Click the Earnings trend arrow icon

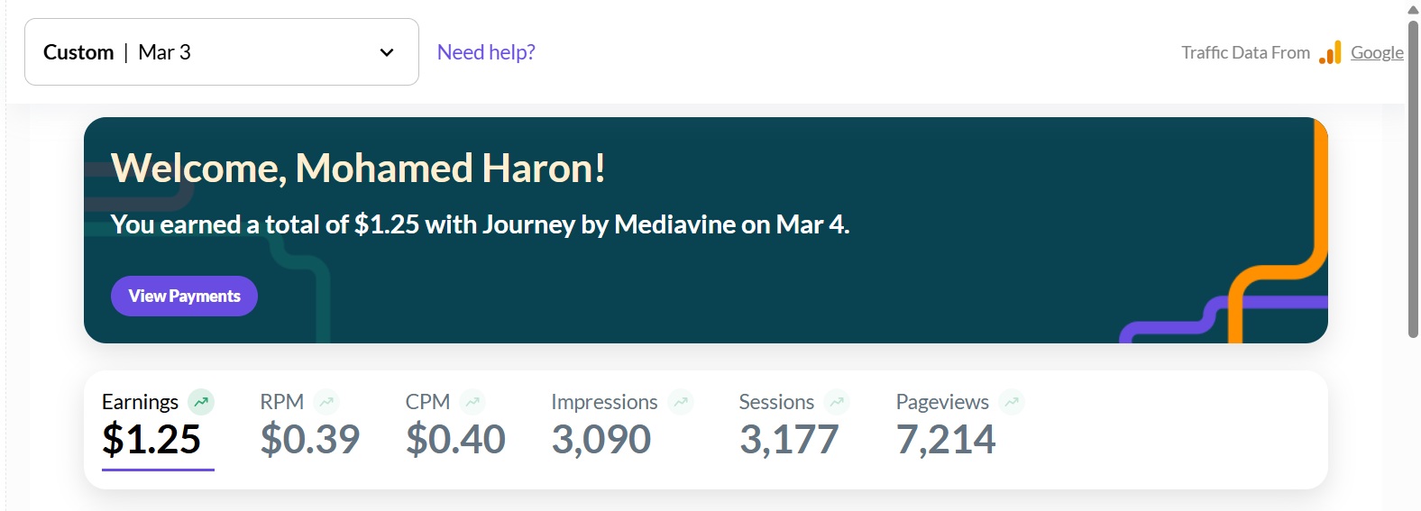point(201,402)
